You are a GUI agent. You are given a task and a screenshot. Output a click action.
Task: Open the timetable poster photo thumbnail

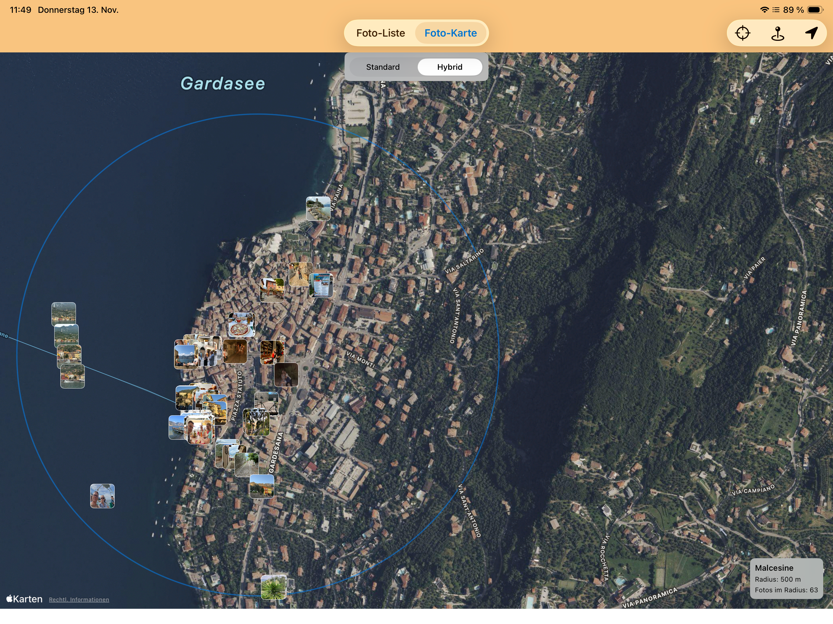pyautogui.click(x=321, y=285)
